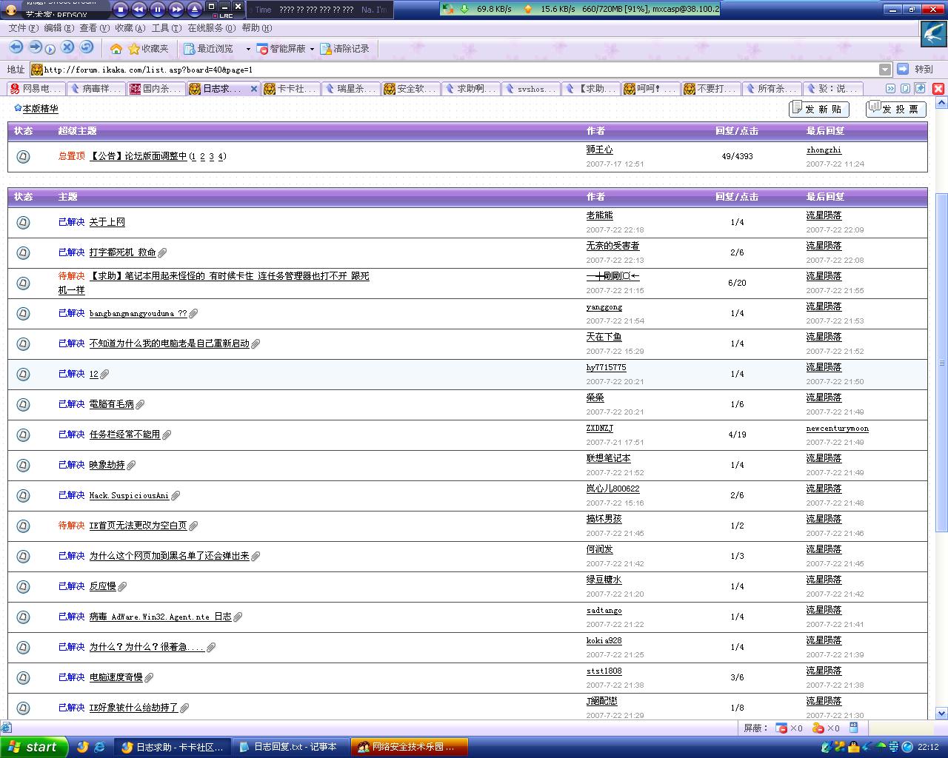
Task: Open author profile yanggong
Action: tap(604, 307)
